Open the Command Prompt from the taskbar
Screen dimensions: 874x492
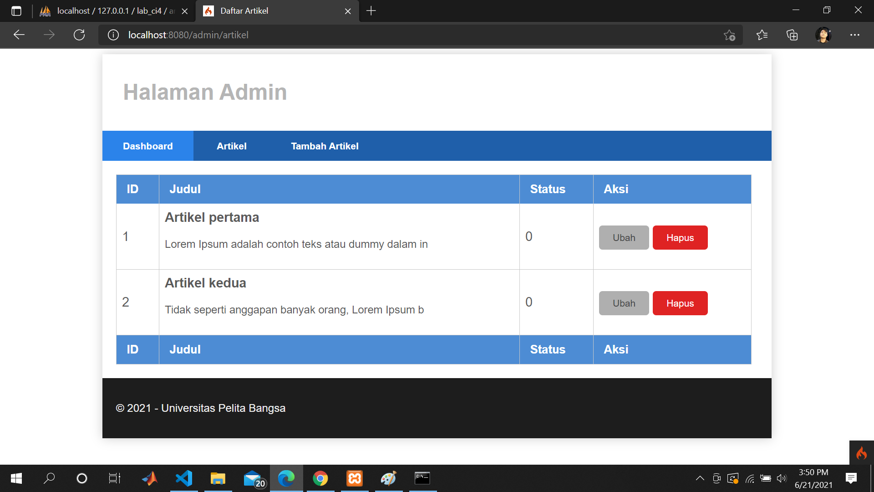click(422, 478)
